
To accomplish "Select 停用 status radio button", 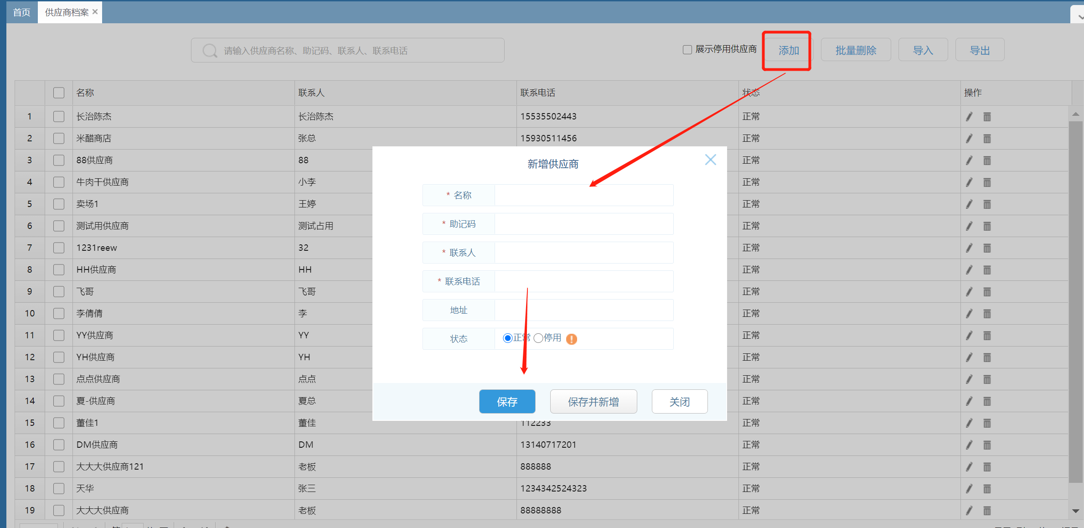I will (x=538, y=338).
